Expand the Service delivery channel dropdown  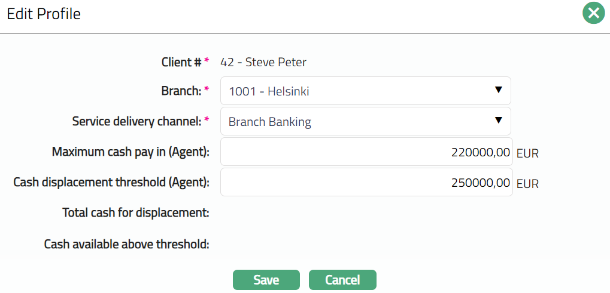tap(365, 122)
